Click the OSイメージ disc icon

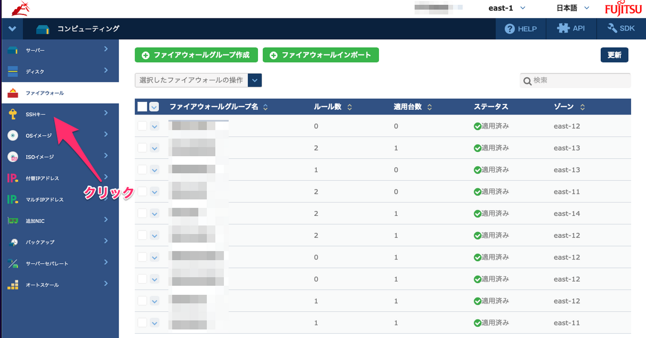pyautogui.click(x=13, y=136)
